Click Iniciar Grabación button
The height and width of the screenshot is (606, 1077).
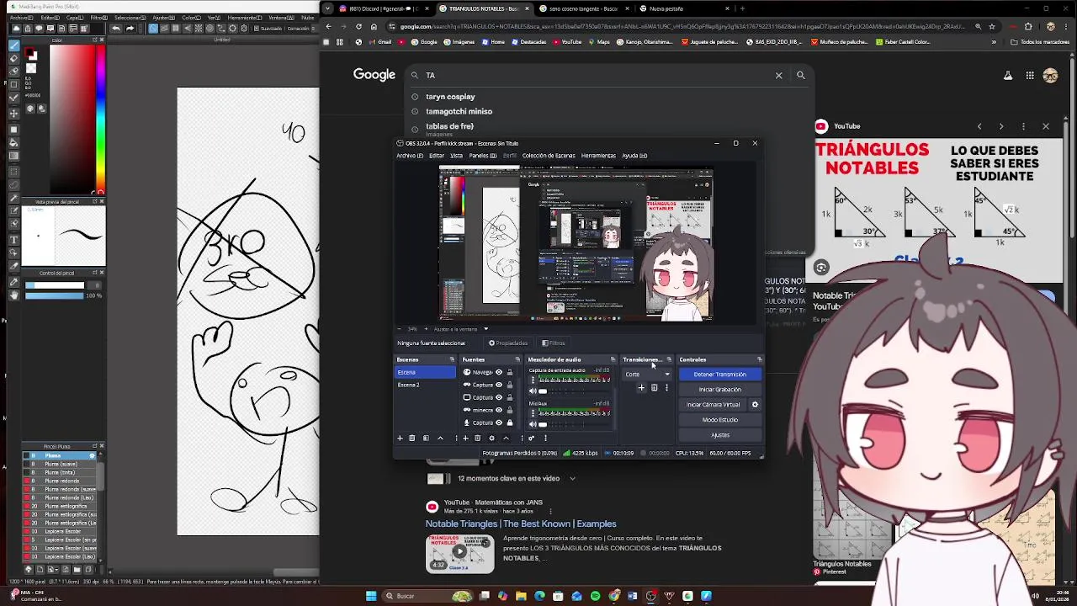719,390
